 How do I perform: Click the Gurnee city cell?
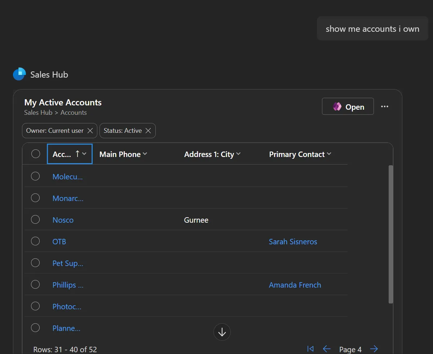coord(196,220)
